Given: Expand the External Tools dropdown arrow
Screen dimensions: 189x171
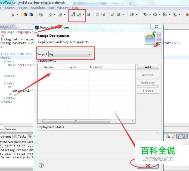Looking at the screenshot, I should click(179, 15).
